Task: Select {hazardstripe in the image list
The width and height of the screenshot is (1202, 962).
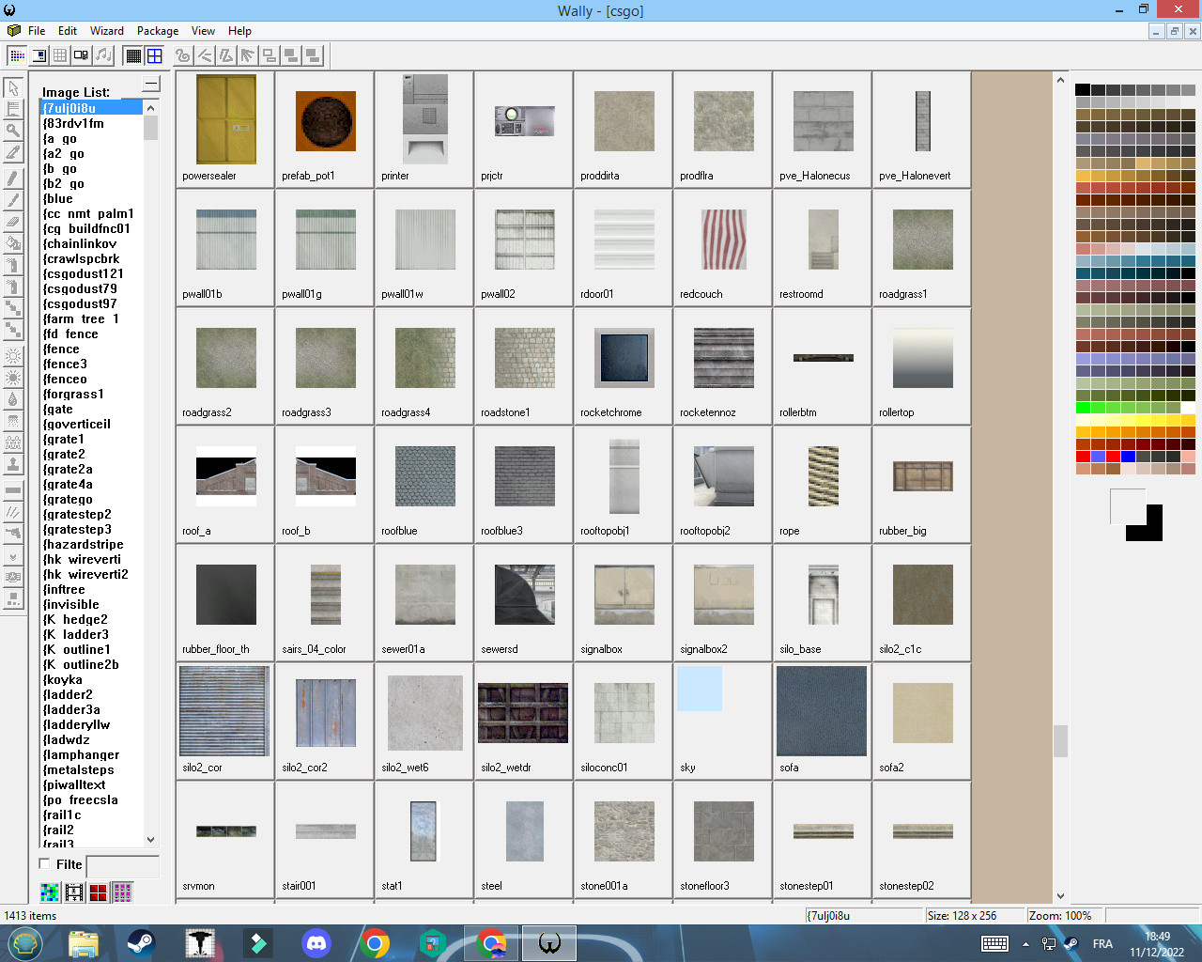Action: point(84,545)
